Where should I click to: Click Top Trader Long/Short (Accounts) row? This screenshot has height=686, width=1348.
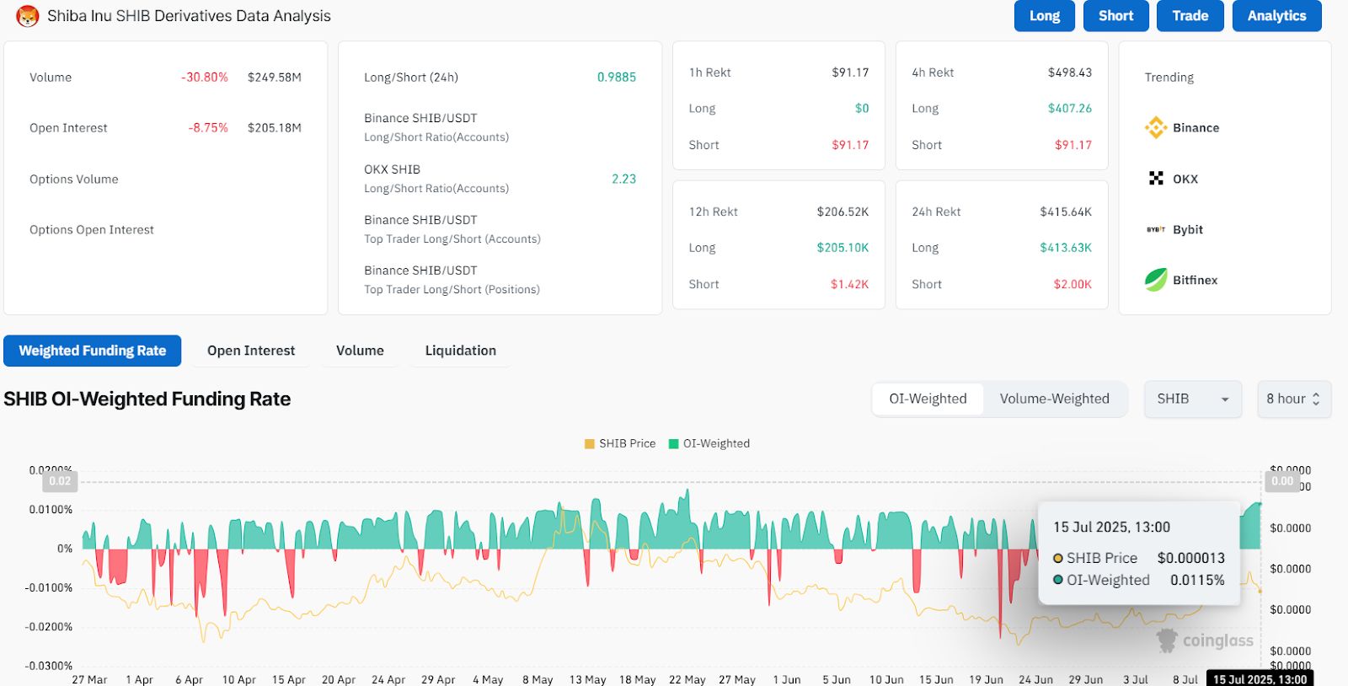[500, 229]
